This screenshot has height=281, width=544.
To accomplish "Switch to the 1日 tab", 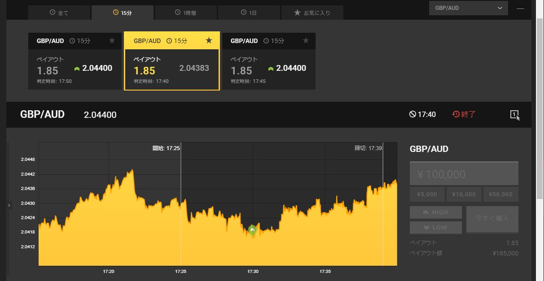I will pos(249,13).
